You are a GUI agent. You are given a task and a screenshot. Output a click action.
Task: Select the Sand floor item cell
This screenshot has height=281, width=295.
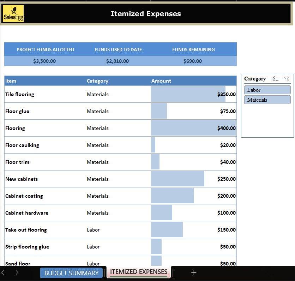pyautogui.click(x=45, y=261)
